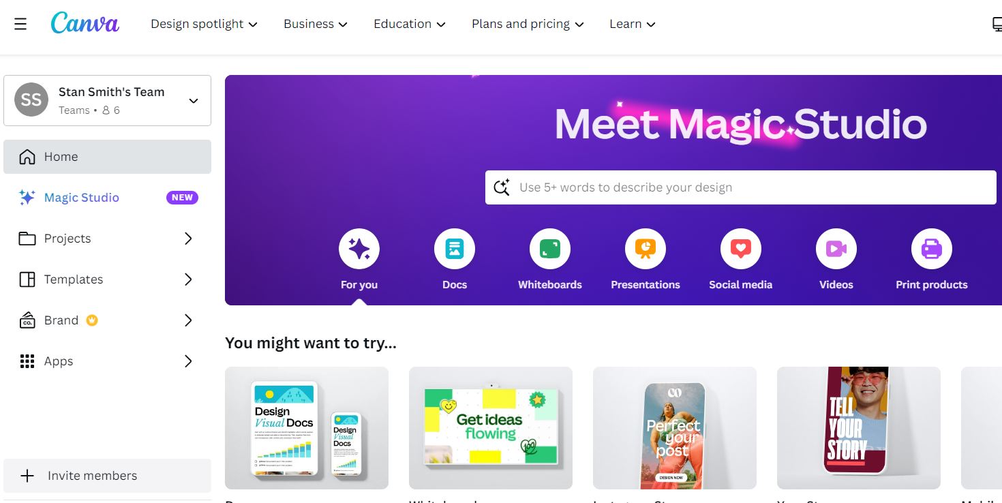Open the hamburger menu icon
This screenshot has height=503, width=1002.
click(x=20, y=24)
